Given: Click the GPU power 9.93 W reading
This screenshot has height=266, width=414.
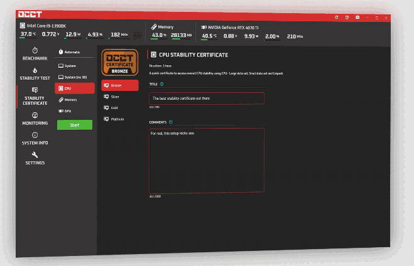Looking at the screenshot, I should pos(251,36).
